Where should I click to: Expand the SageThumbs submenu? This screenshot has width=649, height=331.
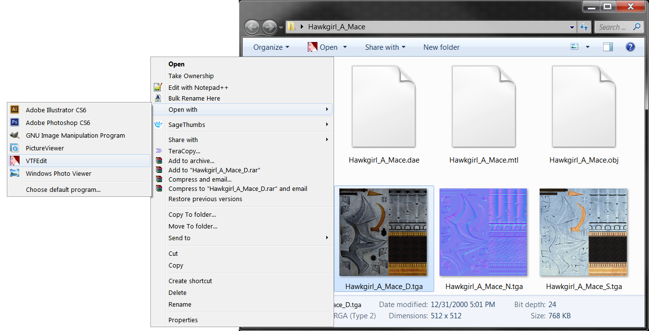(242, 124)
